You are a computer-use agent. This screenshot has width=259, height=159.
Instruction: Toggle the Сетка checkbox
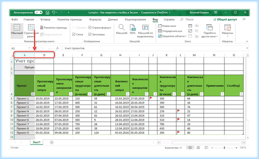coord(78,35)
